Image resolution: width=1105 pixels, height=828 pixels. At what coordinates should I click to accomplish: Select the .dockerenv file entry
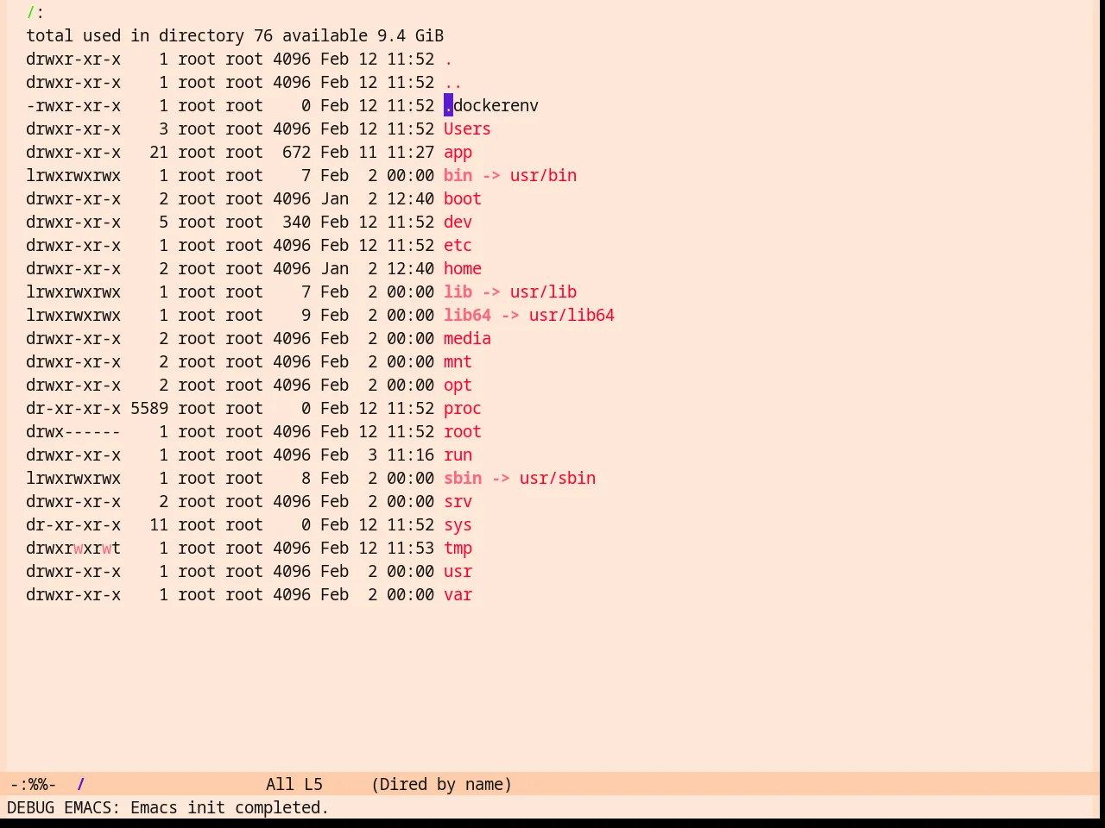(x=491, y=106)
